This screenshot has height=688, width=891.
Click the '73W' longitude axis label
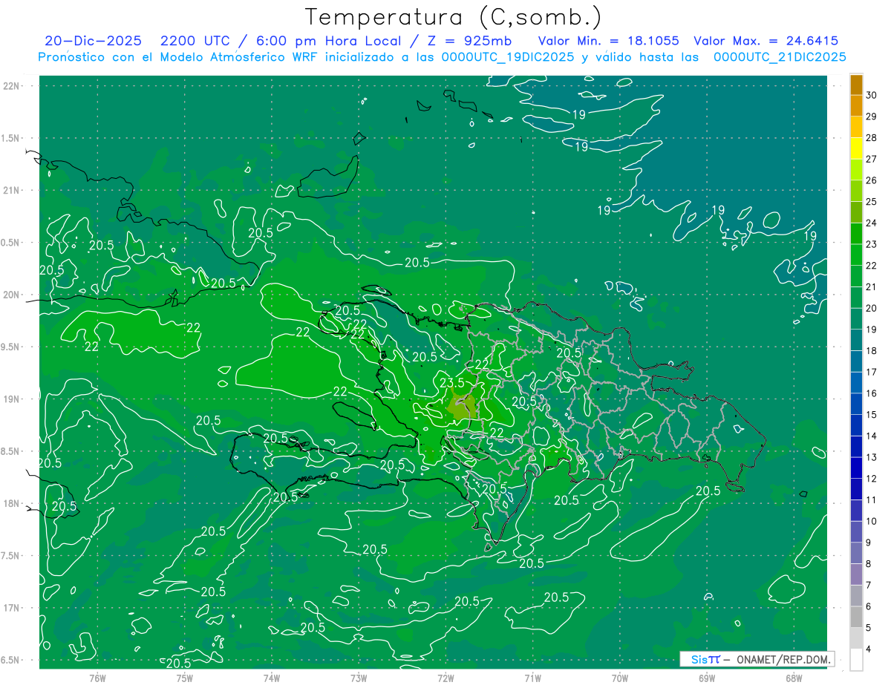pyautogui.click(x=359, y=678)
